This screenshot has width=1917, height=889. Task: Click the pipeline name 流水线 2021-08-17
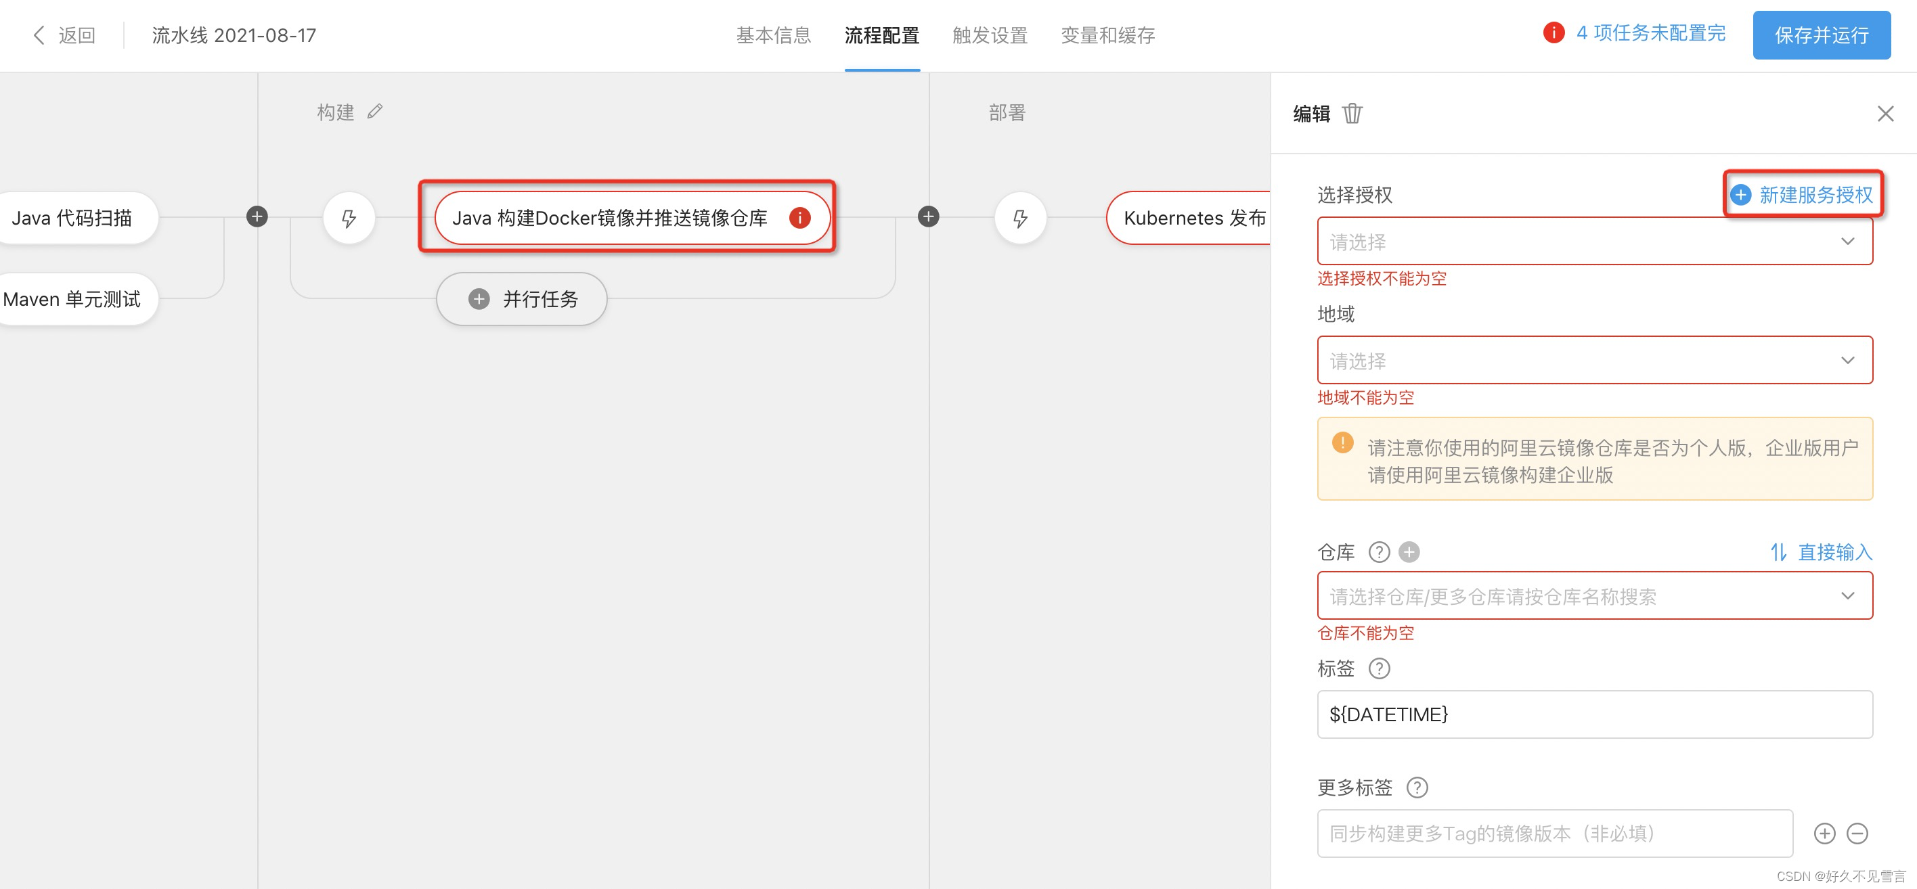tap(234, 35)
